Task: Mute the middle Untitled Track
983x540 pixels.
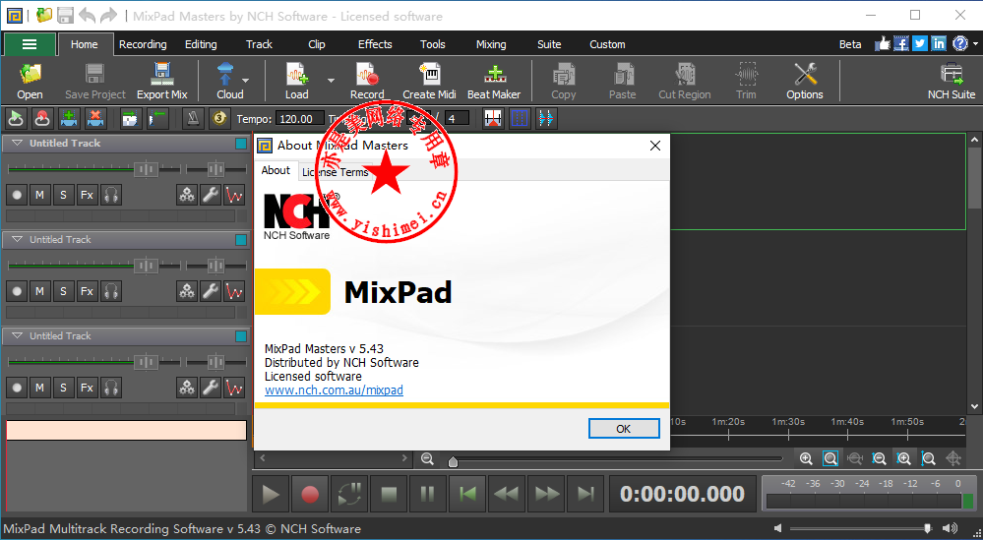Action: 40,291
